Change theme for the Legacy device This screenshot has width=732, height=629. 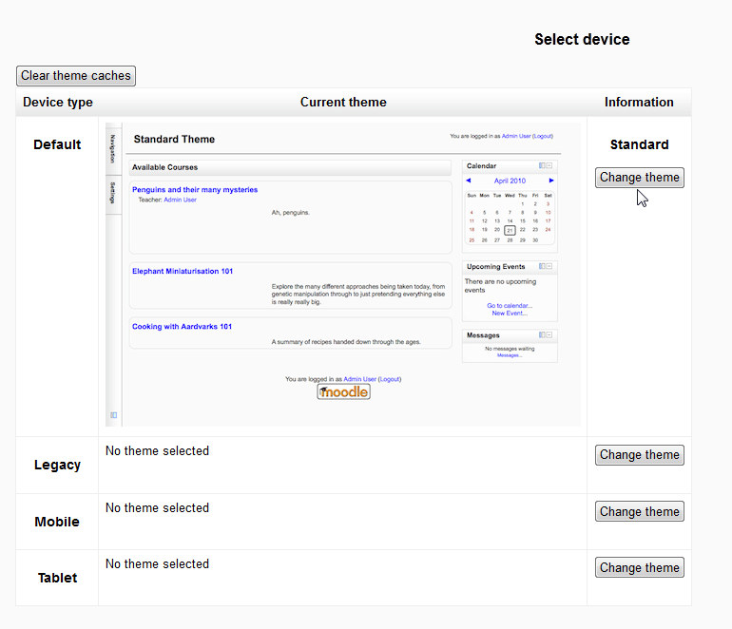639,455
